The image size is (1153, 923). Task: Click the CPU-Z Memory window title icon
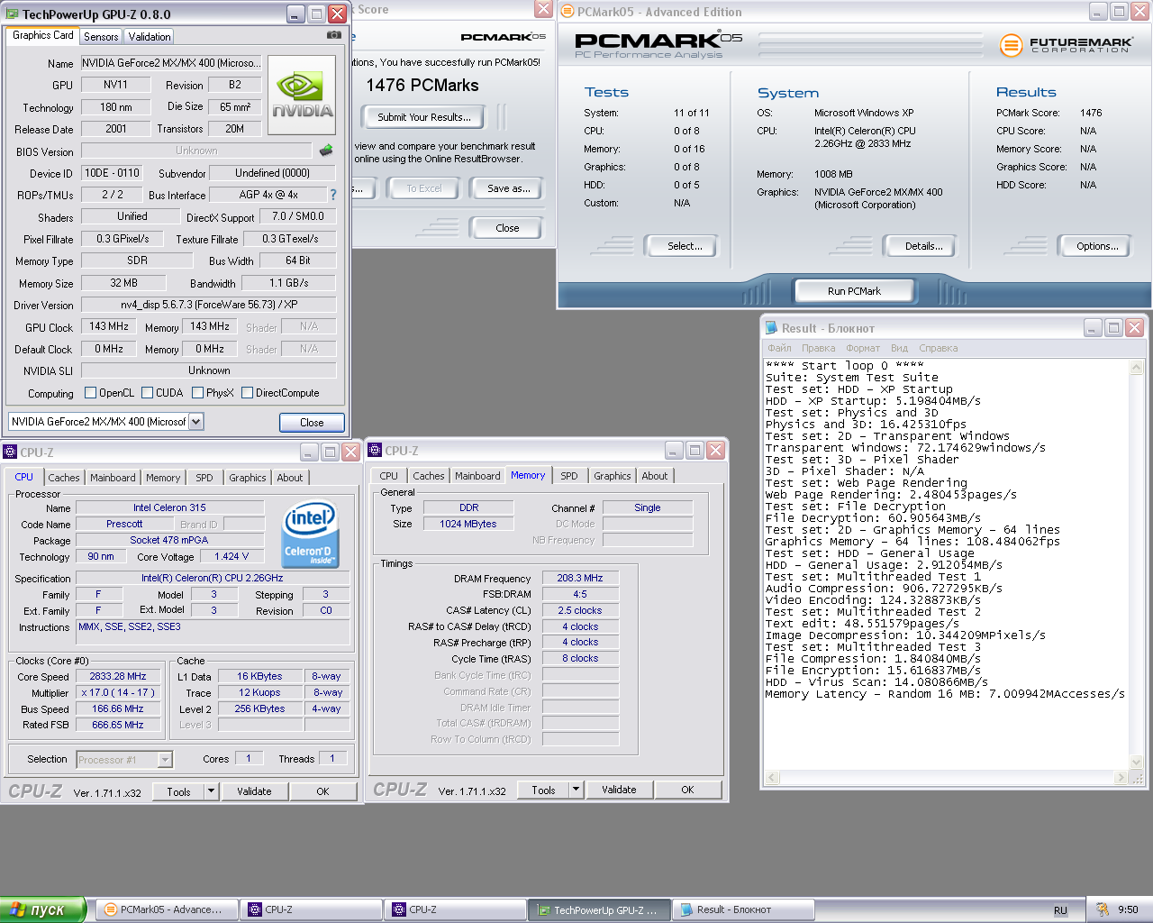click(x=375, y=451)
